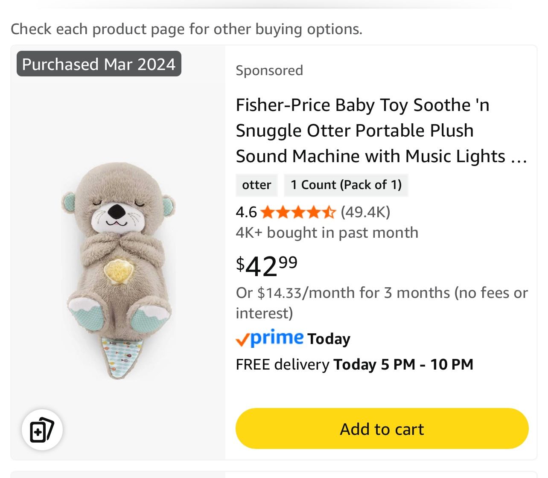The image size is (548, 478).
Task: Select the "1 Count (Pack of 1)" chip
Action: 346,185
